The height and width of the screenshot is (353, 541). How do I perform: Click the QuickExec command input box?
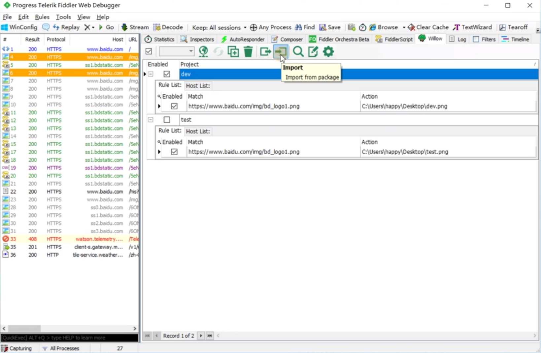[x=69, y=338]
